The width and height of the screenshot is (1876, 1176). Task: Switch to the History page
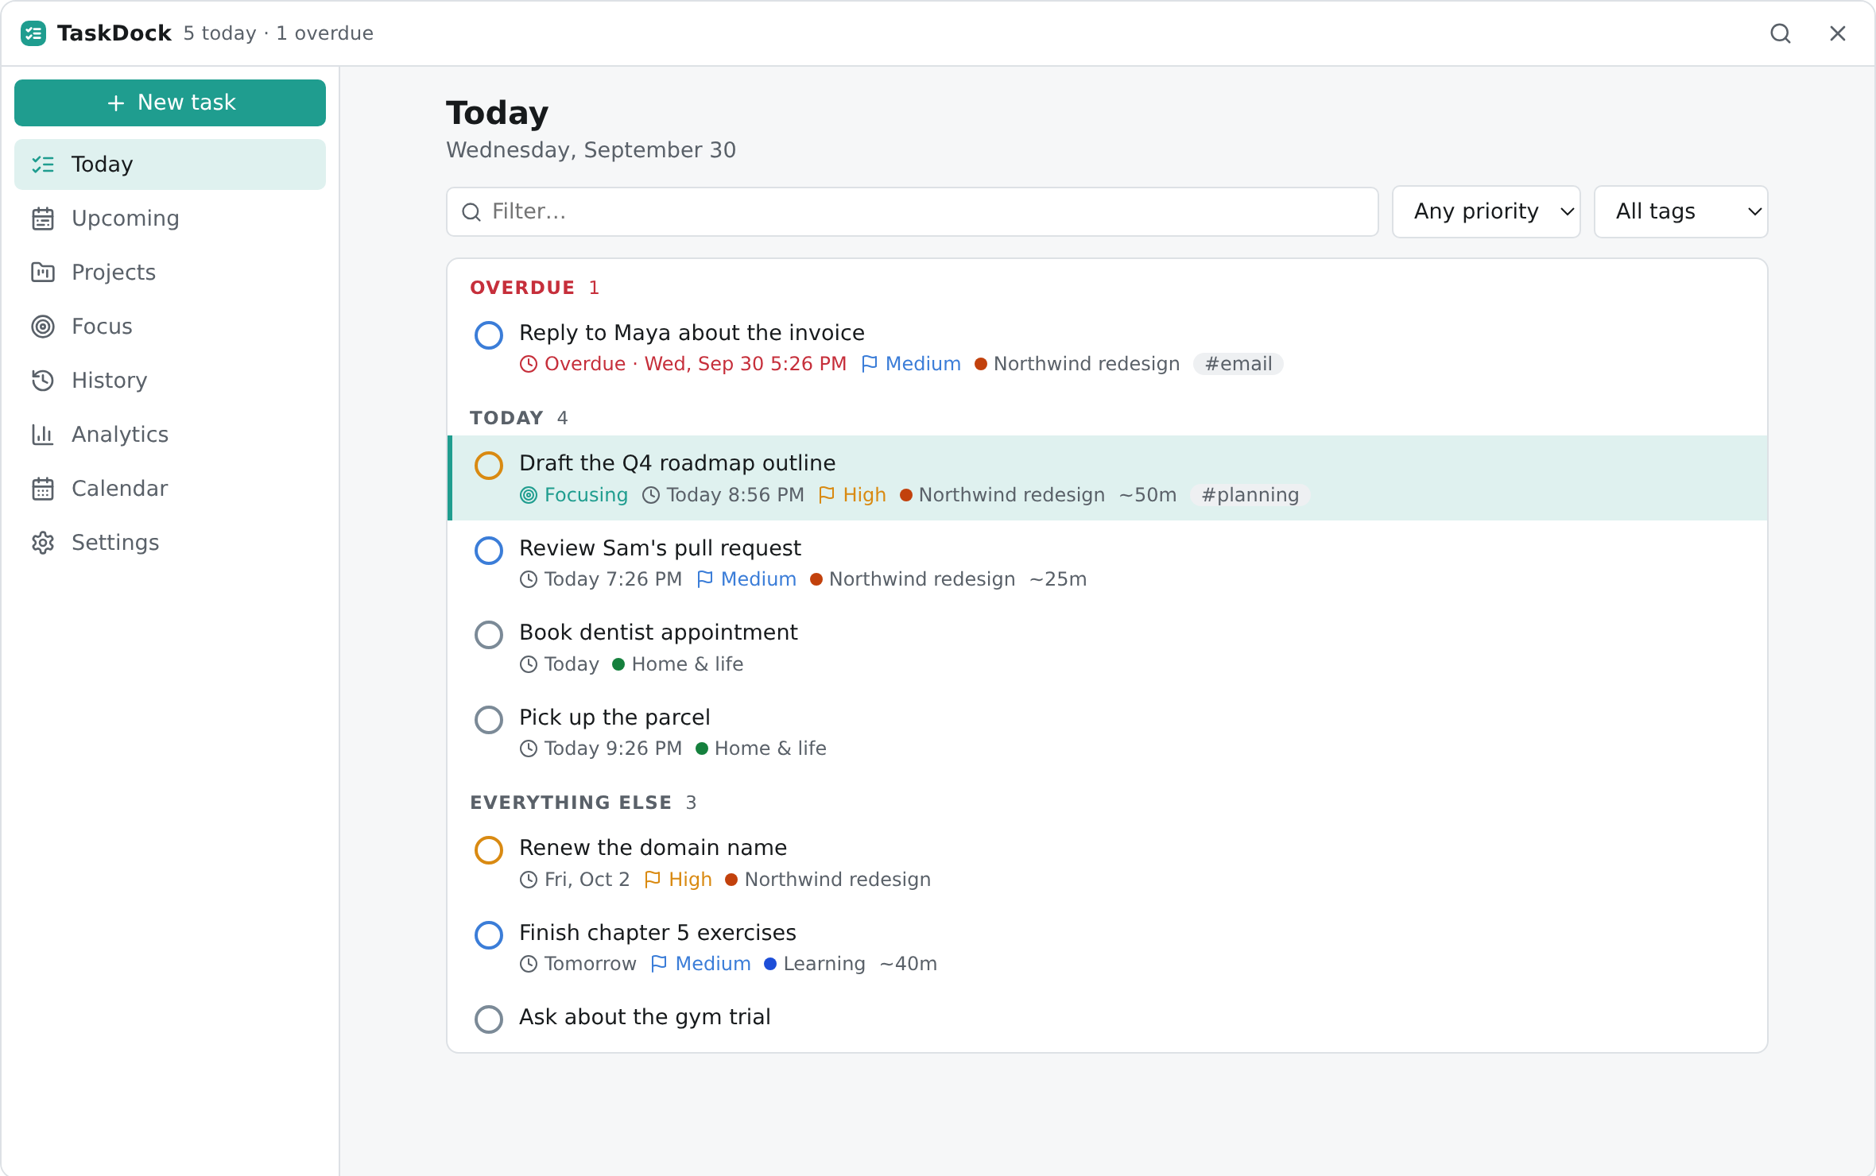coord(170,381)
